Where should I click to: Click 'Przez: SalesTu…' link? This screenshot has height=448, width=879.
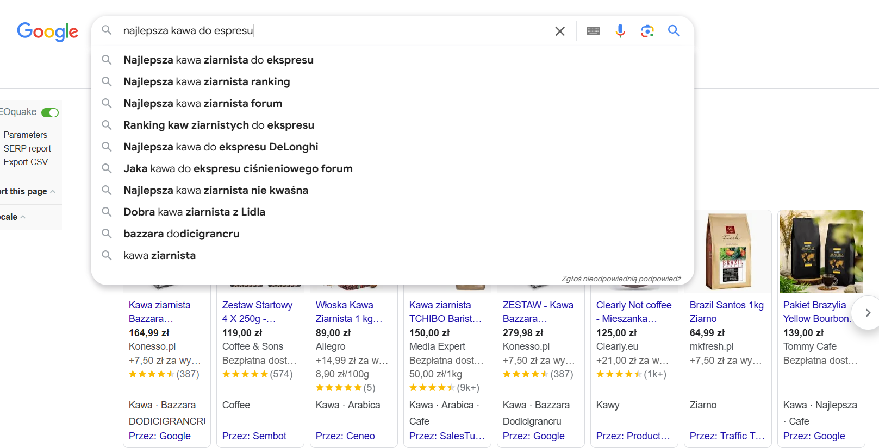click(x=447, y=436)
